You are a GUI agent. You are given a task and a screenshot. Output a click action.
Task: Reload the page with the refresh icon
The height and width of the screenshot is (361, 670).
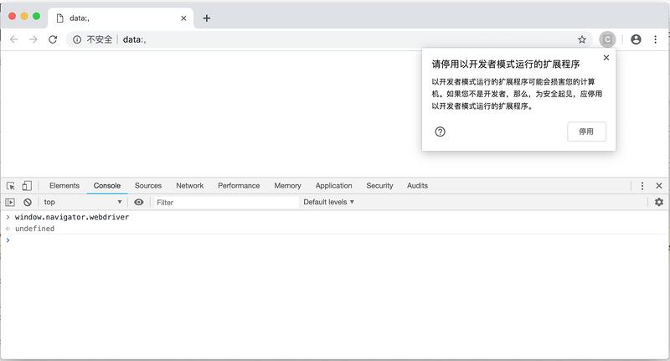[x=53, y=39]
